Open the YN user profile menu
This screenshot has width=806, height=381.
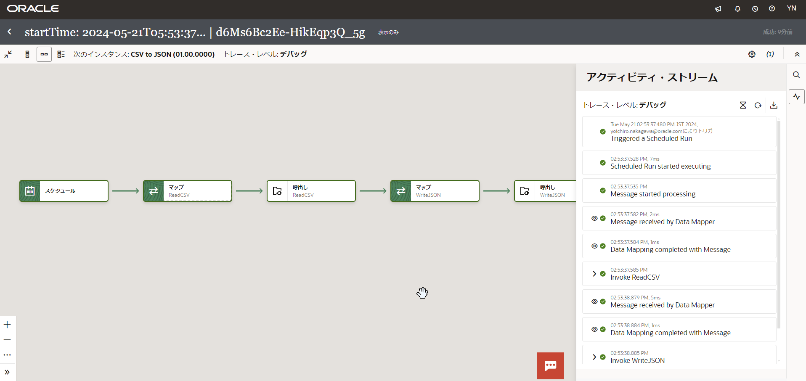pos(791,8)
